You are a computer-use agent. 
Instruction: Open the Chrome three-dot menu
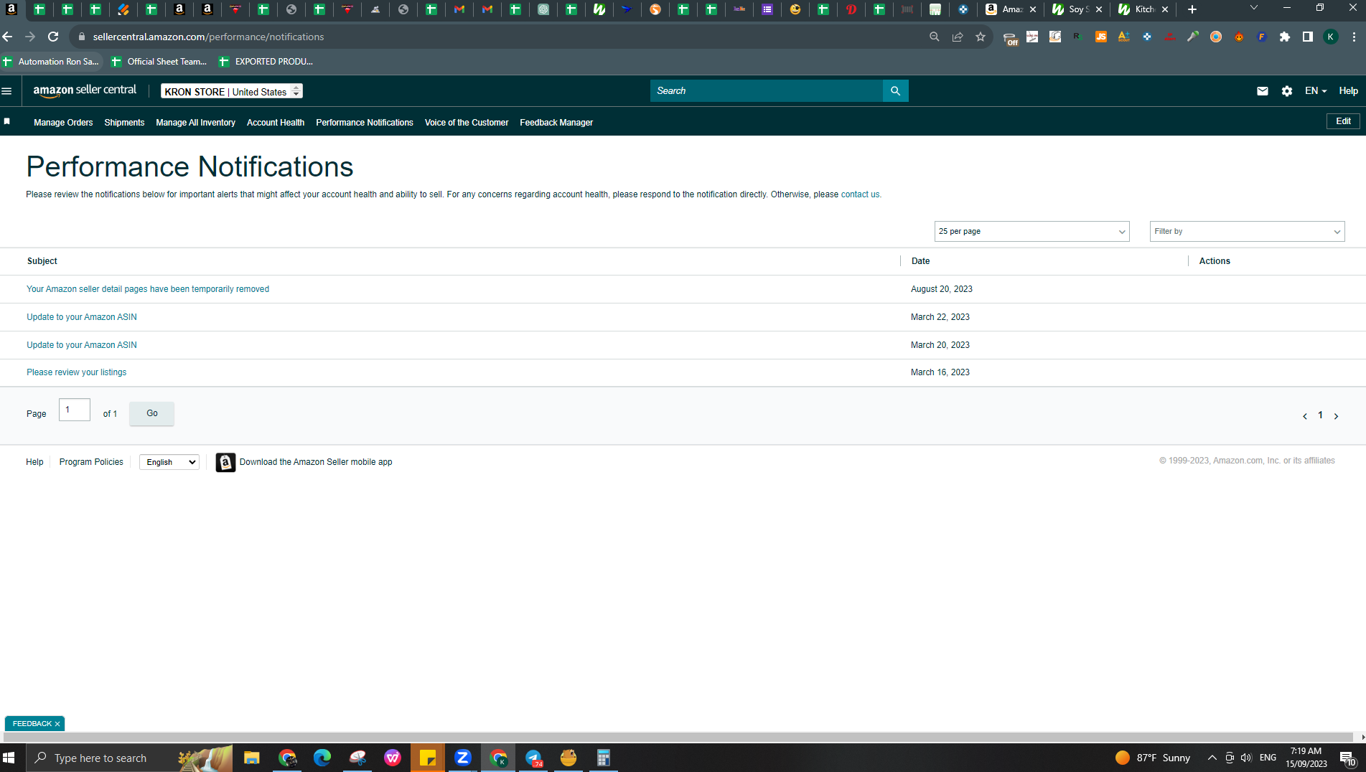[x=1354, y=37]
